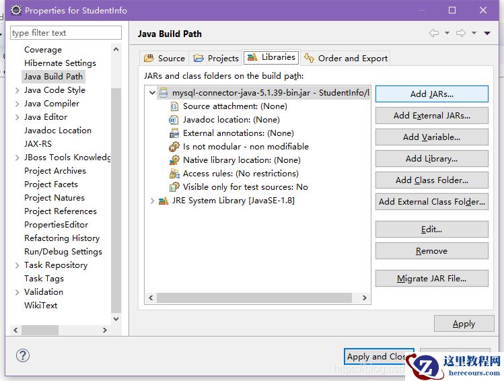The height and width of the screenshot is (381, 504).
Task: Click the forward navigation arrow
Action: (461, 33)
